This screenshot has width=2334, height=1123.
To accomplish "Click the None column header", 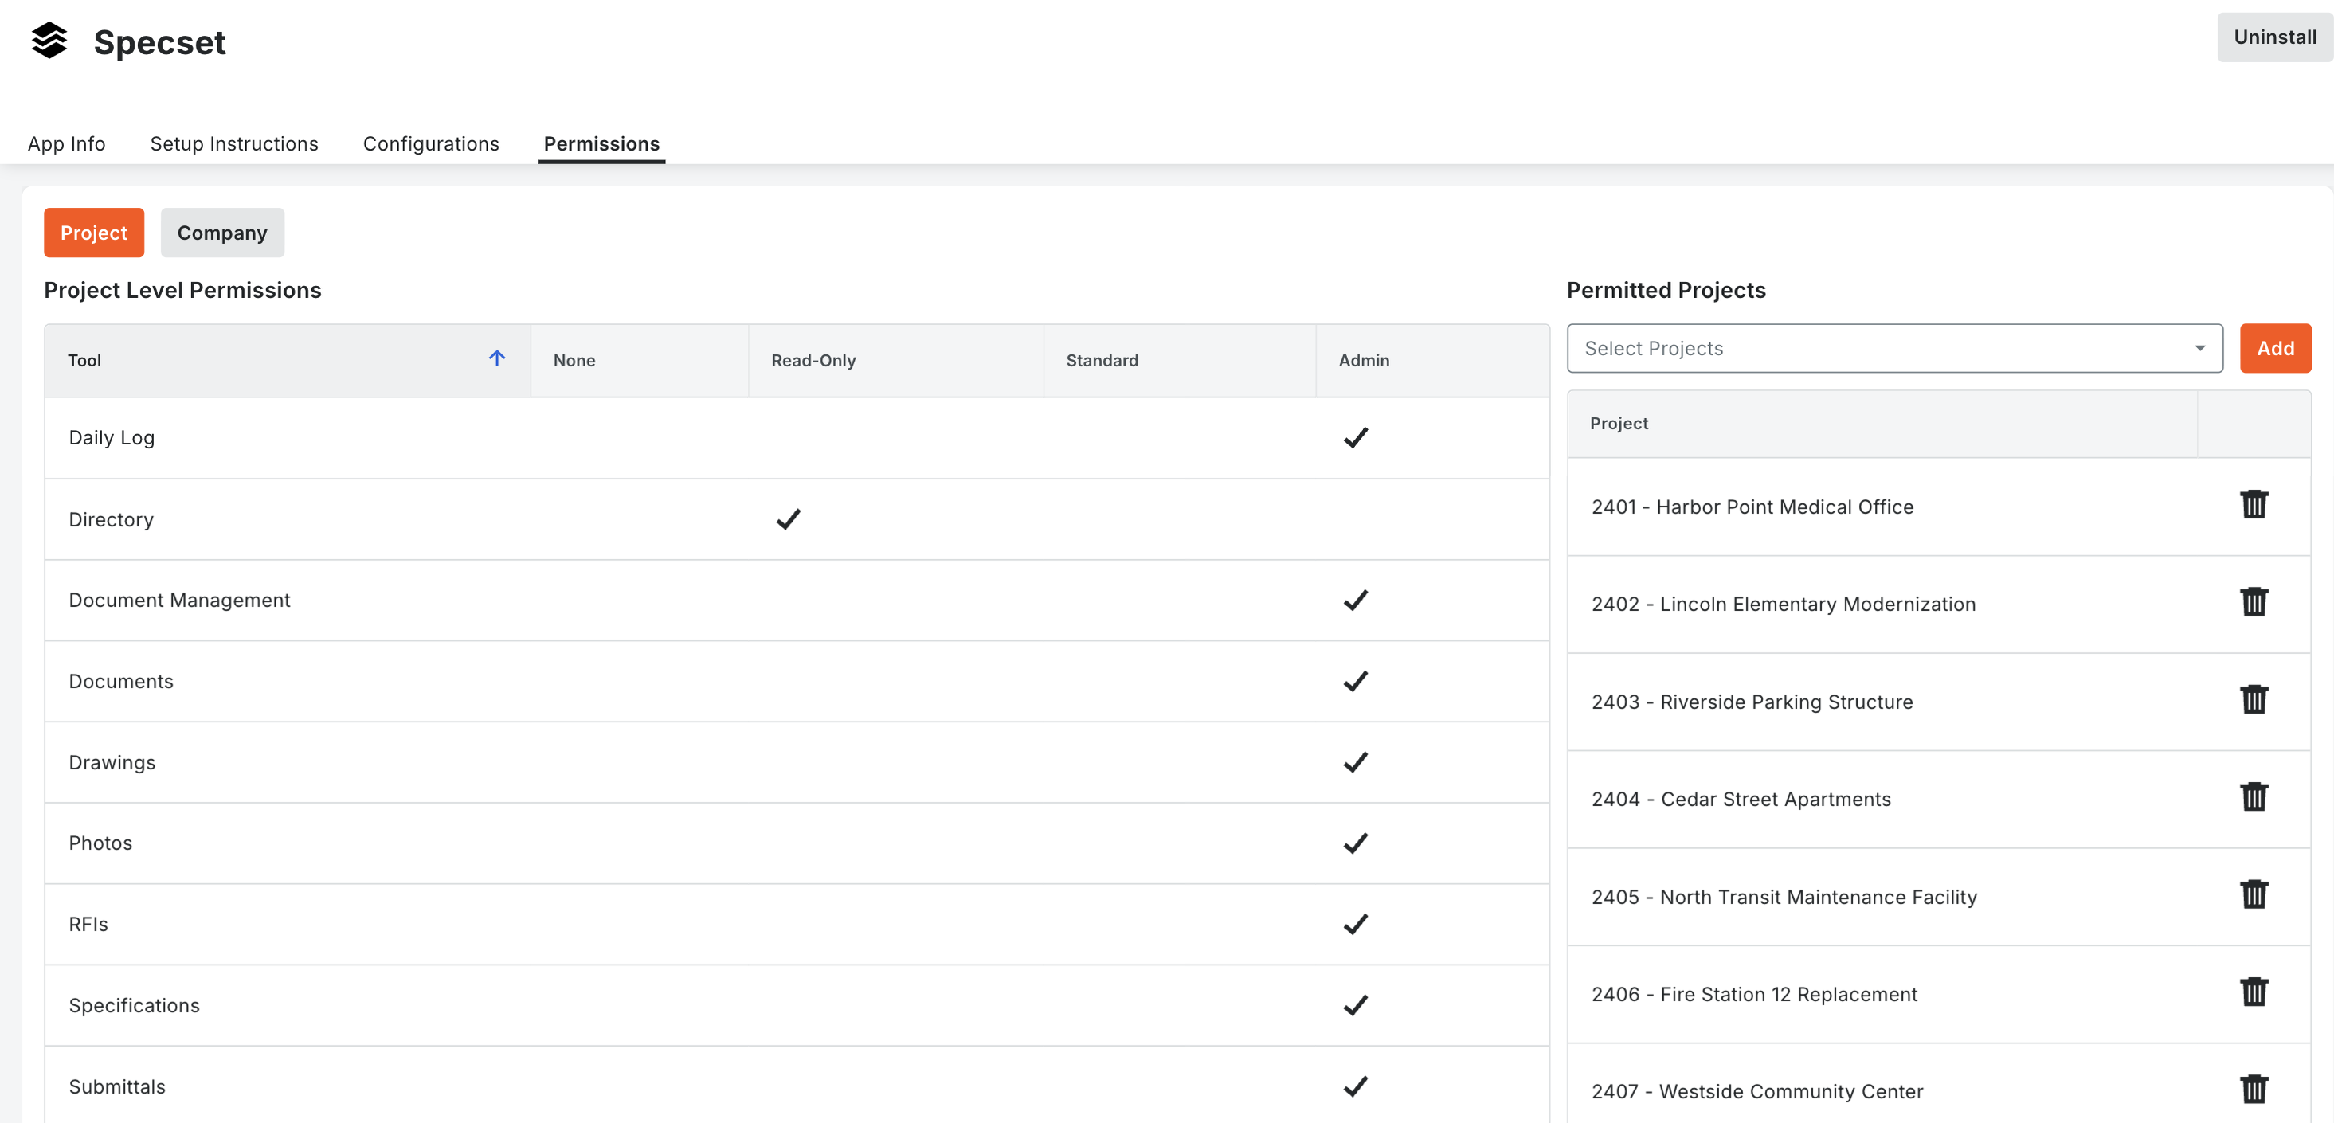I will coord(639,361).
